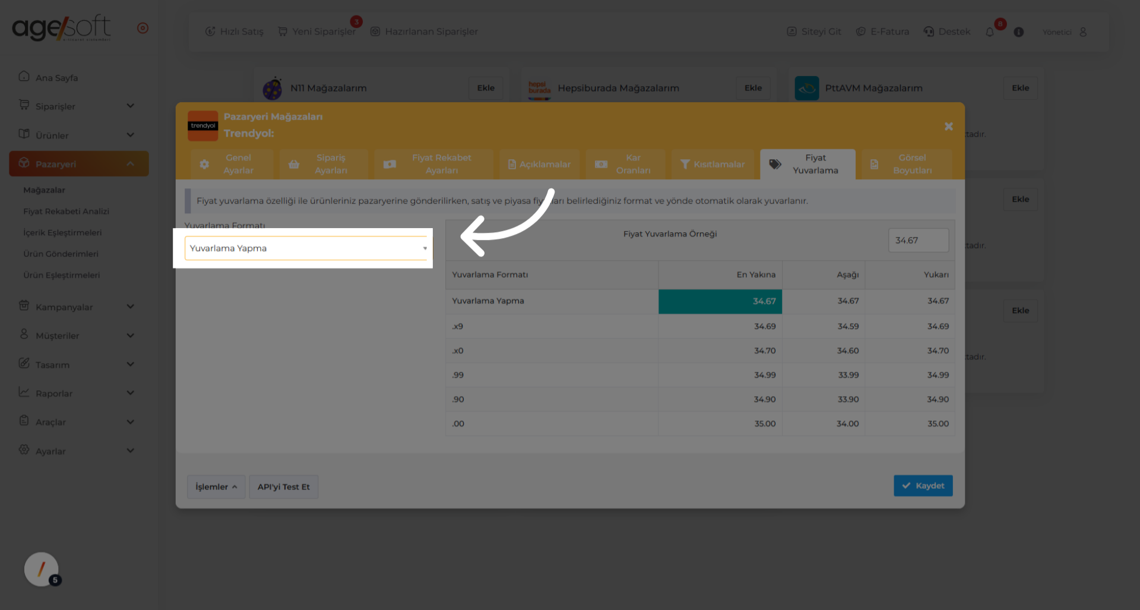Expand the Ürünler sidebar menu
1140x610 pixels.
78,135
